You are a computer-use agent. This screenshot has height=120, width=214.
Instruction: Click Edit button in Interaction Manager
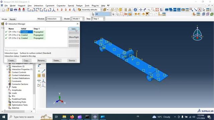click(74, 29)
